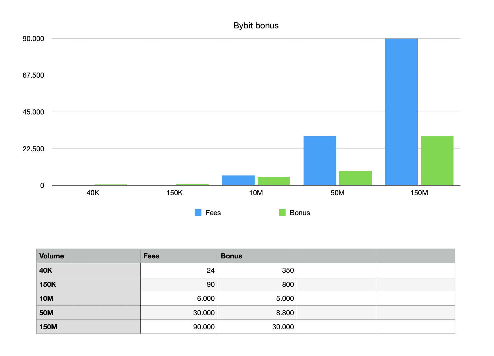Screen dimensions: 494x356
Task: Click the green Bonus bar for 10M
Action: pos(274,181)
